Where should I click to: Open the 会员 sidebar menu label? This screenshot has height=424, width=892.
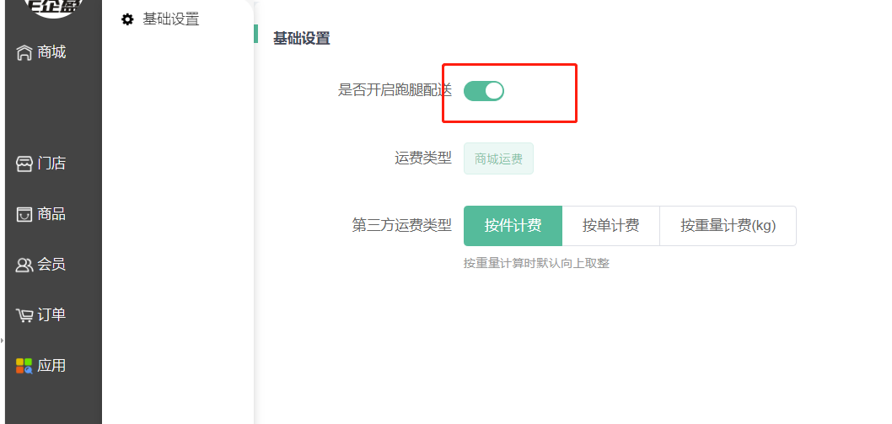[51, 265]
